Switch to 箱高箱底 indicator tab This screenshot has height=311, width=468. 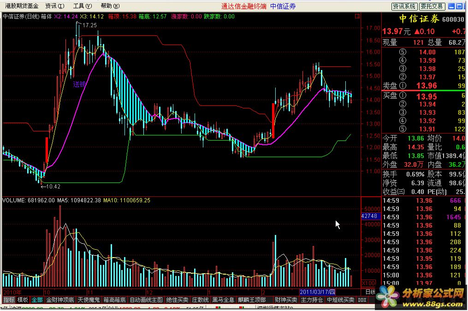(115, 299)
